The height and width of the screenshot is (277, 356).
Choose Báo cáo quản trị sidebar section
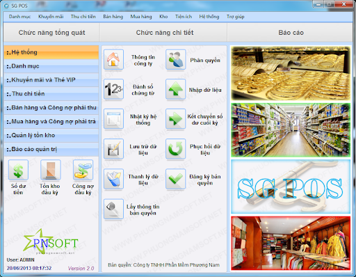pyautogui.click(x=51, y=149)
